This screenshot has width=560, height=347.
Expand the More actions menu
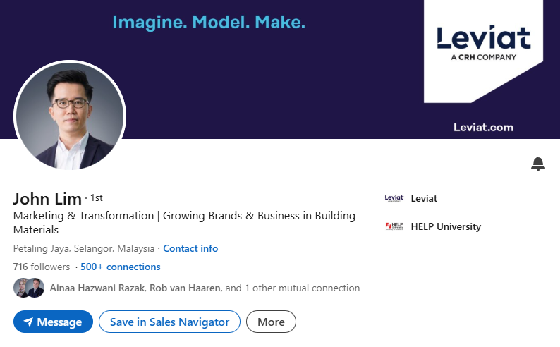point(271,322)
